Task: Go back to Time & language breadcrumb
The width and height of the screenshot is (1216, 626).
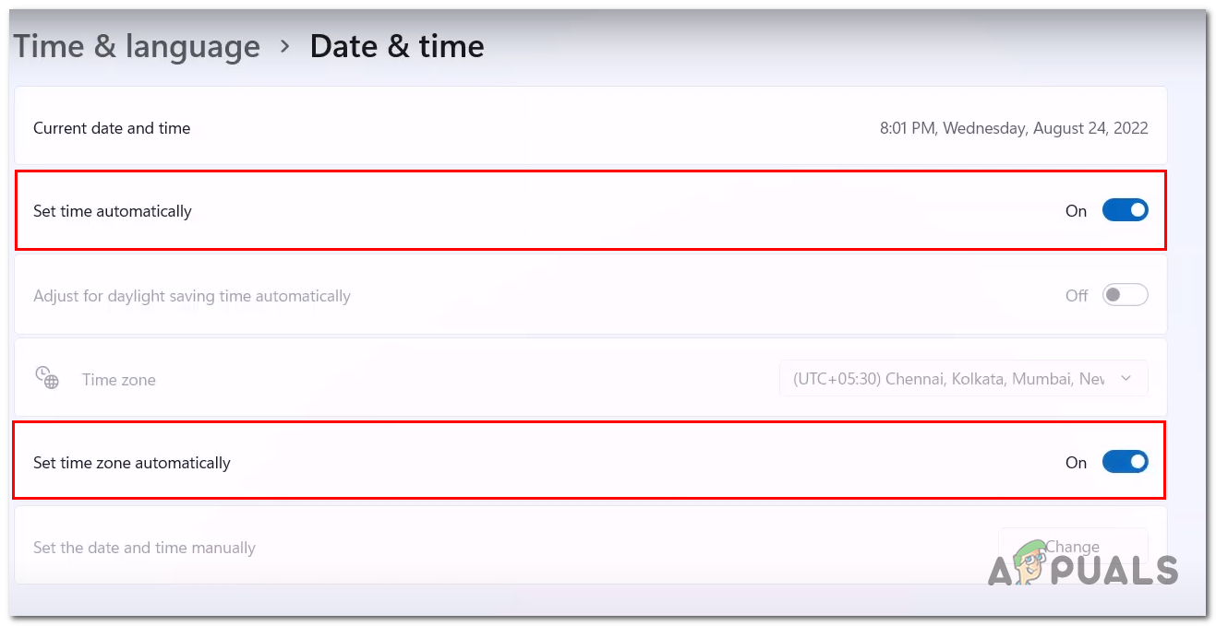Action: 137,46
